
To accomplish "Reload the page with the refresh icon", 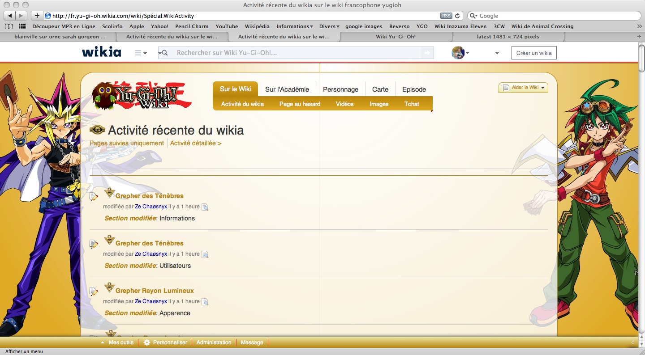I will [457, 16].
